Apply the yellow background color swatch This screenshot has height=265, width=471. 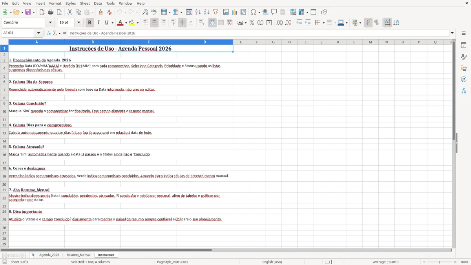(x=132, y=23)
